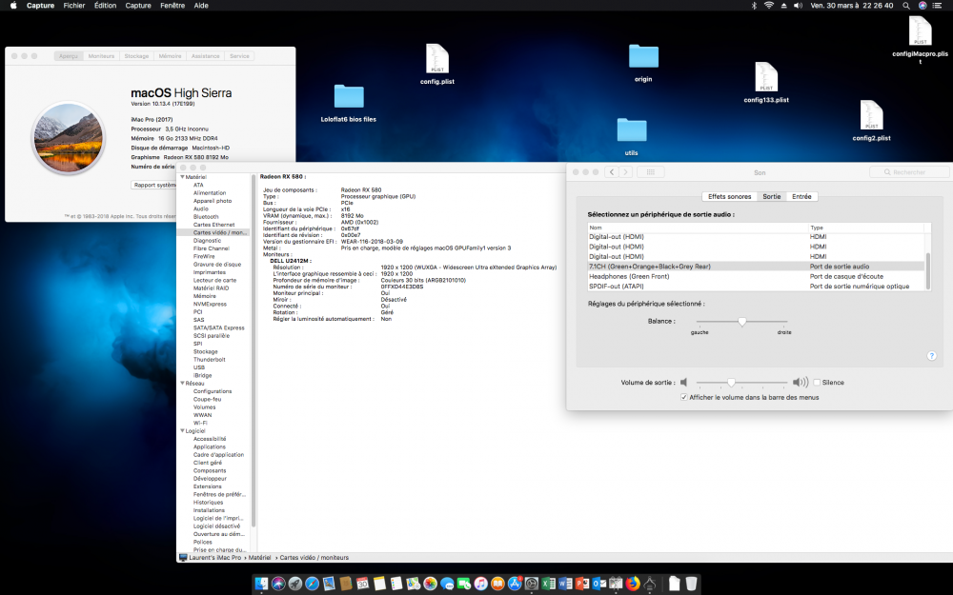Select Wi-Fi under Réseau in sidebar
The height and width of the screenshot is (595, 953).
click(200, 423)
